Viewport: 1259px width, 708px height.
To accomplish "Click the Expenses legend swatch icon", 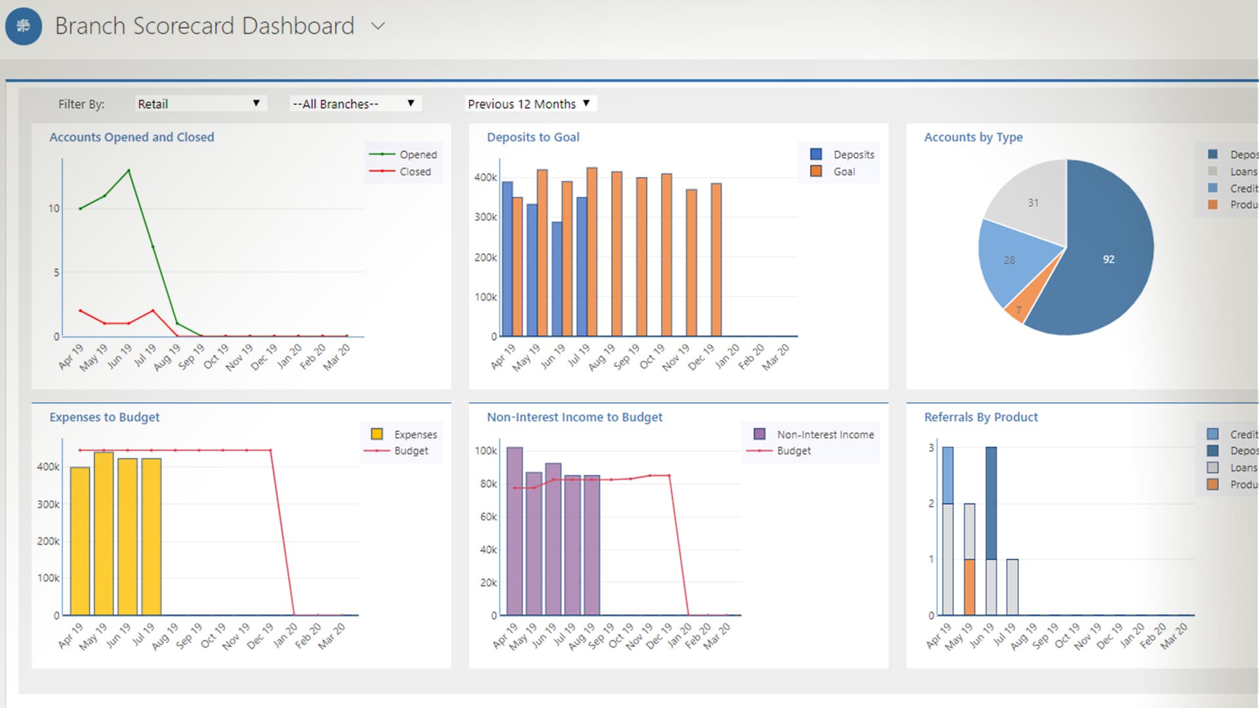I will (376, 434).
